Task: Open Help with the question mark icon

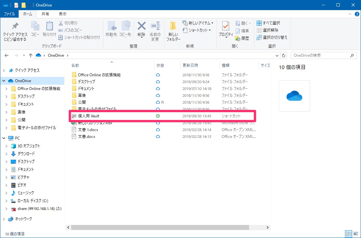Action: (x=357, y=14)
